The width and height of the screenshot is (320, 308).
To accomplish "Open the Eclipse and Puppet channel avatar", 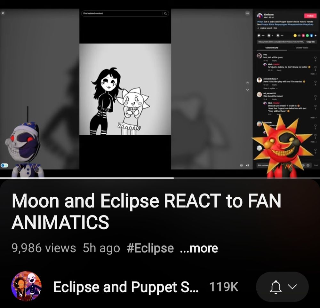I will (x=27, y=286).
